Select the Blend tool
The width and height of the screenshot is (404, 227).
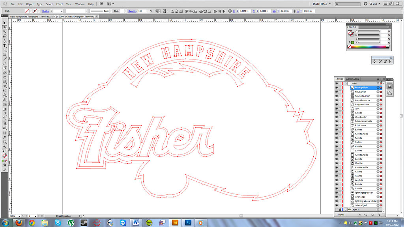4,118
